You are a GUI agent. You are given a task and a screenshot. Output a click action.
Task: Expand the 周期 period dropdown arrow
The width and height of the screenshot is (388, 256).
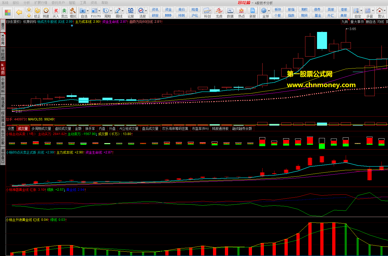111,11
